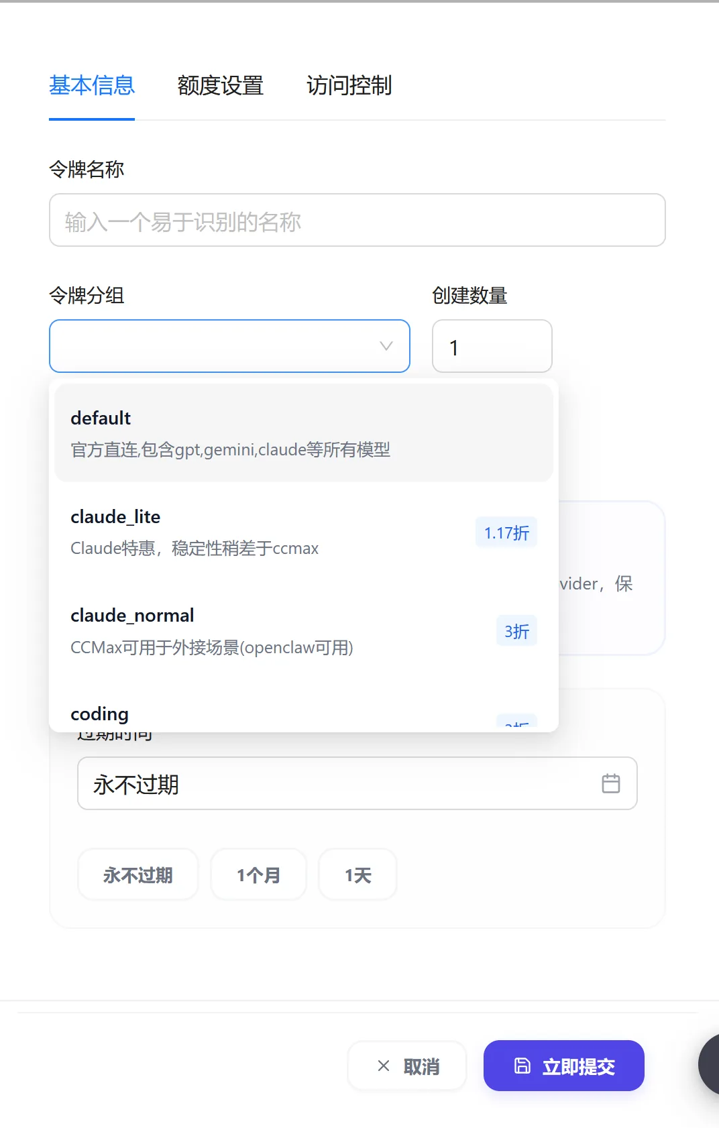Click the 创建数量 number field

492,346
